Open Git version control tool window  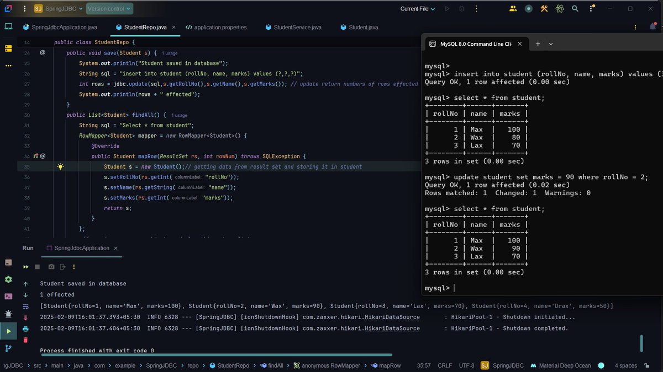[8, 348]
